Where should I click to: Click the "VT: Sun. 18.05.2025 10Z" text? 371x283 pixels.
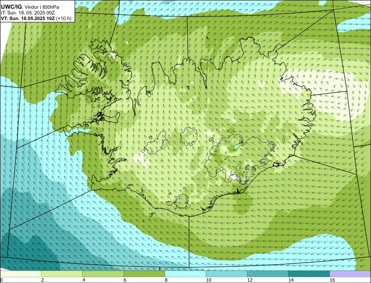(27, 19)
